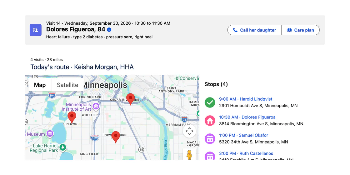Click conditions text mentioning Heart failure
Viewport: 350px width, 175px height.
point(99,37)
